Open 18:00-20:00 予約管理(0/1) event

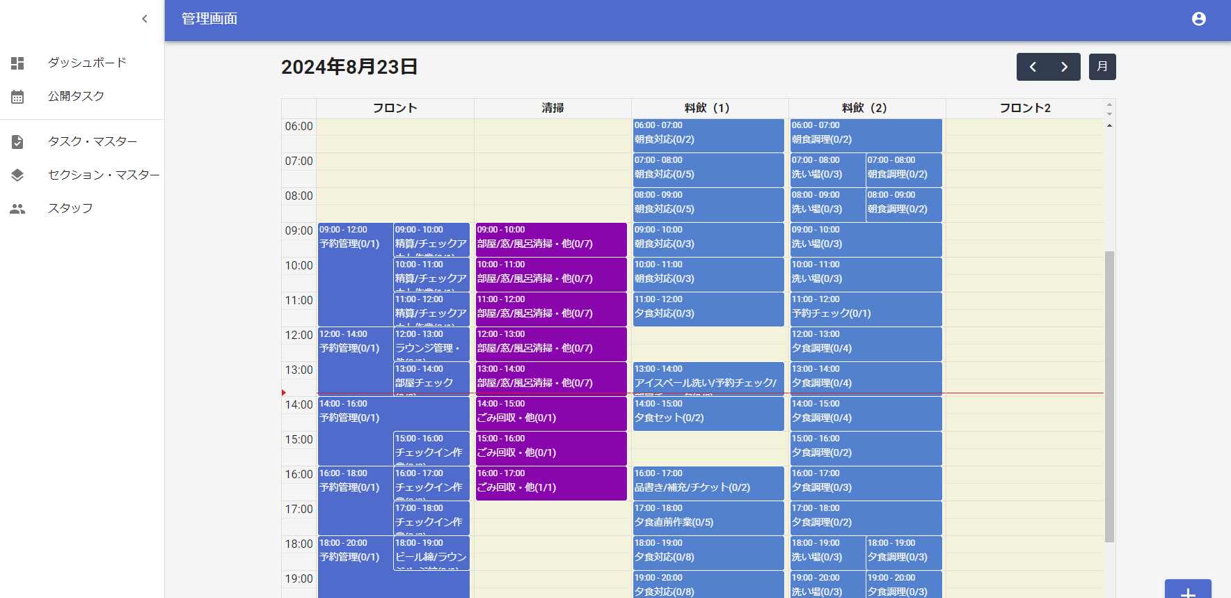click(355, 567)
